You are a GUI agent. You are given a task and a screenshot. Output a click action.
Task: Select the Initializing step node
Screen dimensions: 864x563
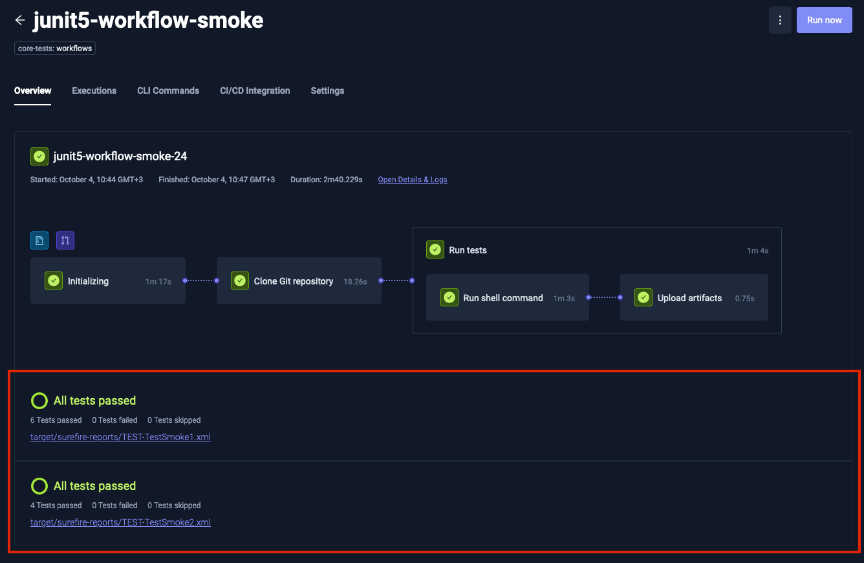tap(107, 281)
